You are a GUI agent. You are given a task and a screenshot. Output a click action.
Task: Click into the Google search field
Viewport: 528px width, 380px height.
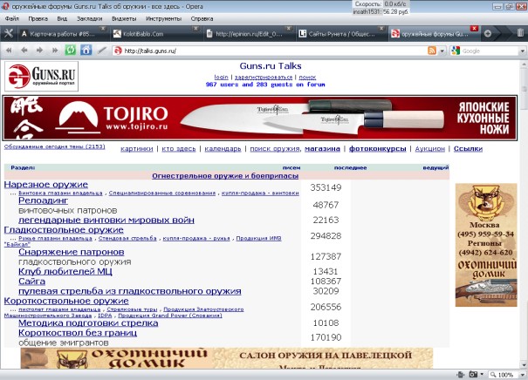pos(490,51)
